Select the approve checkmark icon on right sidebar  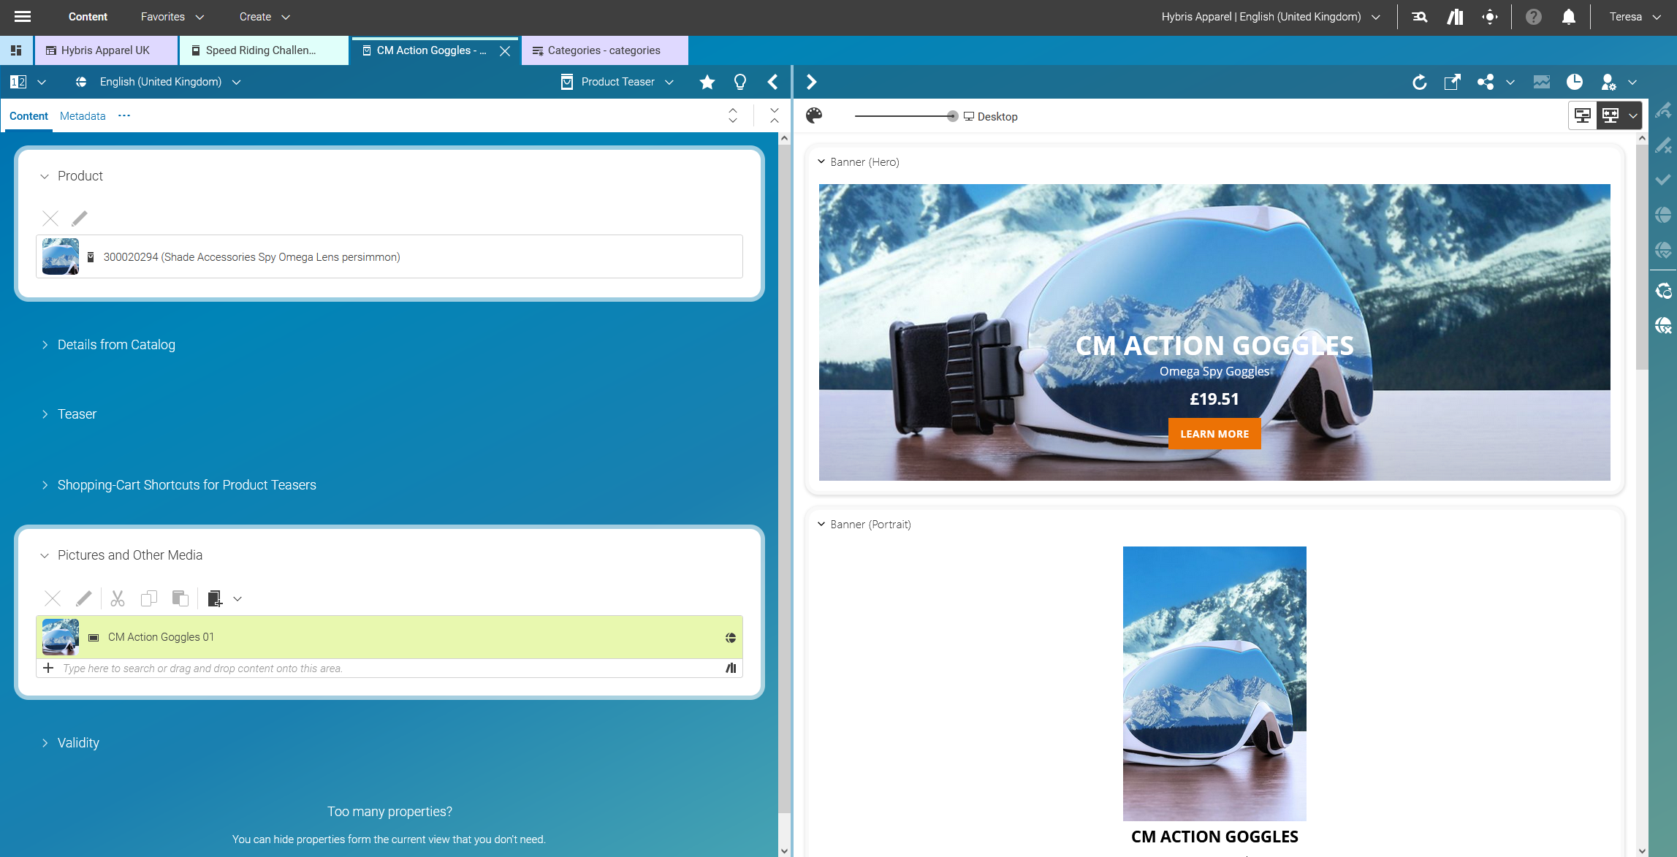coord(1664,179)
